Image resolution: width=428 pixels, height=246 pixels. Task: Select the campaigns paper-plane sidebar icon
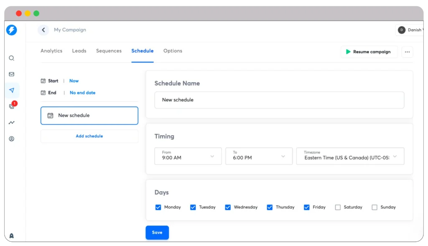click(x=11, y=90)
